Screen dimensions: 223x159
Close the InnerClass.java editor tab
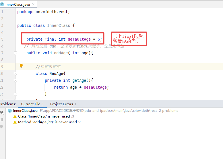[33, 4]
